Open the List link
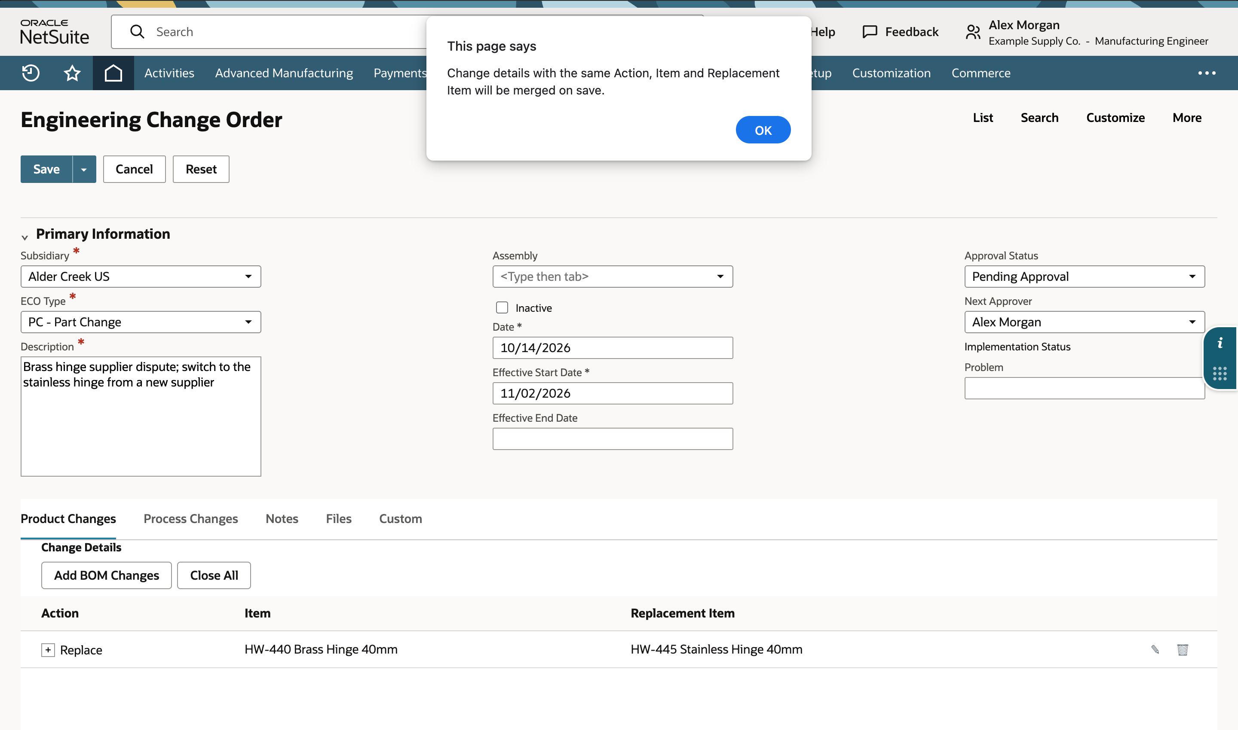Image resolution: width=1238 pixels, height=730 pixels. click(x=982, y=118)
